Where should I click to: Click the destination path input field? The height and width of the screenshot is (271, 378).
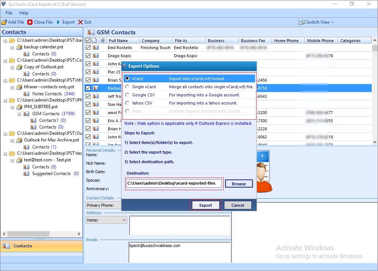click(174, 183)
